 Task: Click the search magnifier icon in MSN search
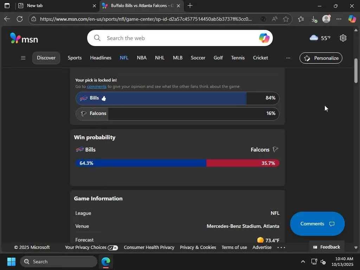tap(97, 38)
